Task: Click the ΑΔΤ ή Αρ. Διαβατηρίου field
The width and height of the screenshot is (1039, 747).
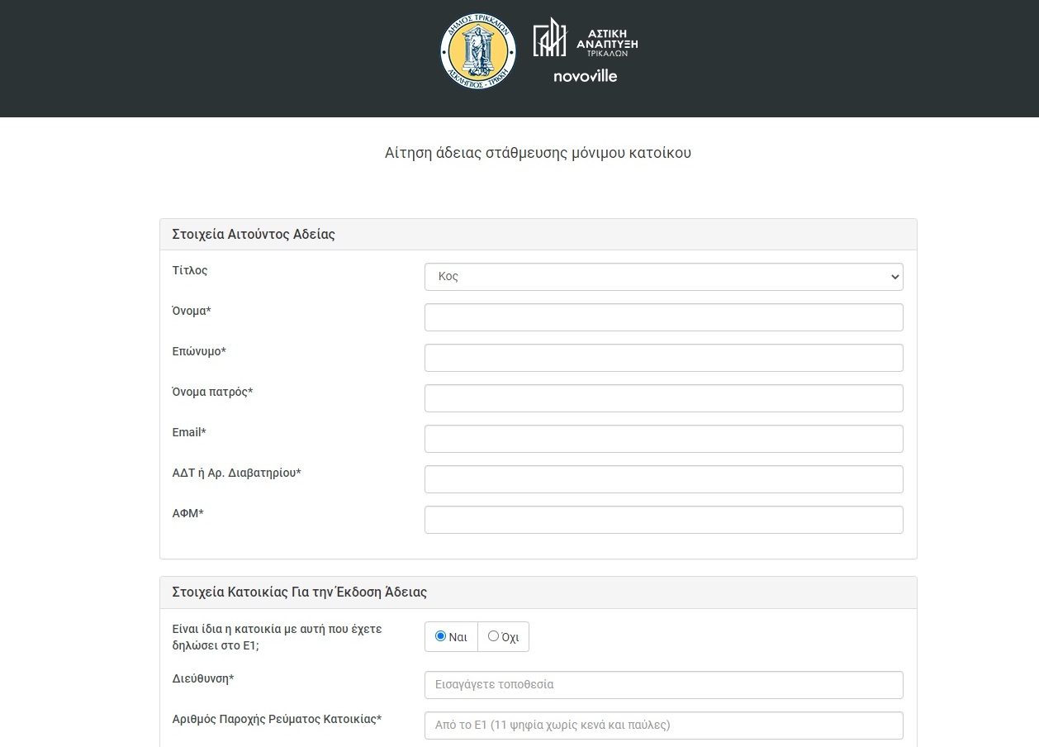Action: tap(663, 479)
